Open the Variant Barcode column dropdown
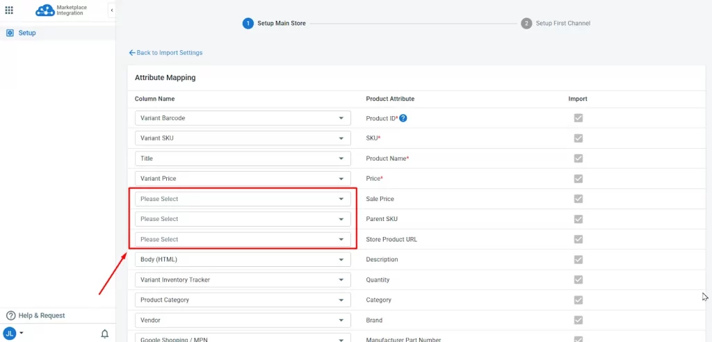 [x=243, y=118]
